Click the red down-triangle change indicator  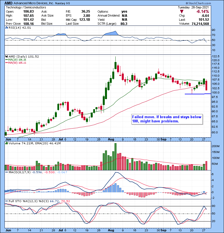tap(182, 12)
